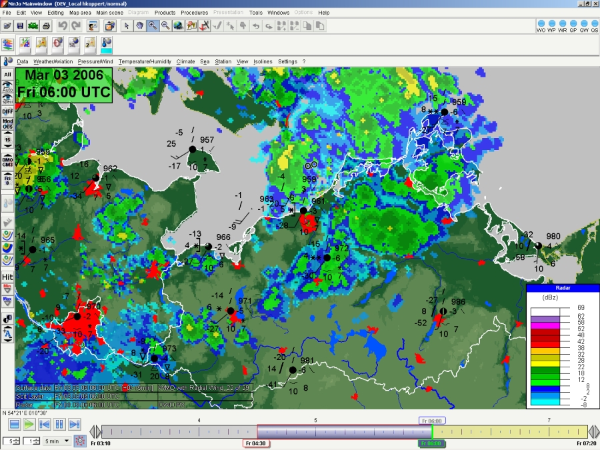
Task: Click the 15 stepper in left sidebar
Action: [x=7, y=140]
